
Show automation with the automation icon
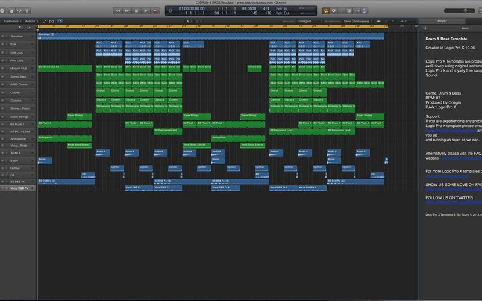coord(44,21)
